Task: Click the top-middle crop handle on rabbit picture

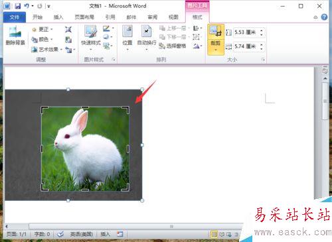Action: (85, 107)
